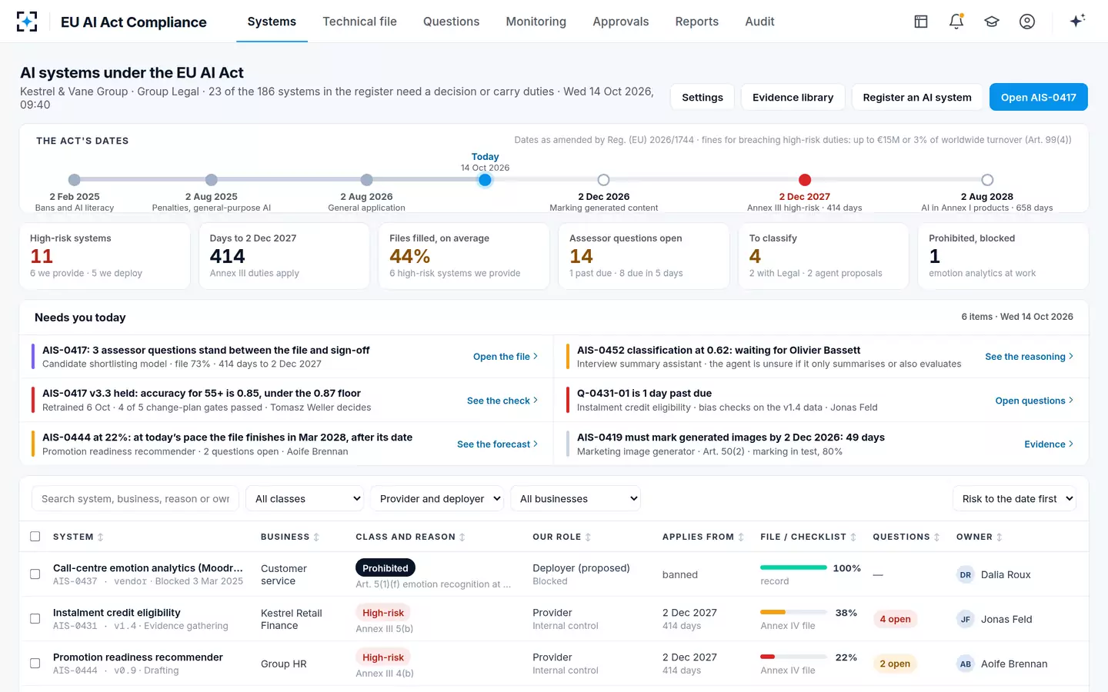This screenshot has width=1108, height=692.
Task: Click the system search input field
Action: click(135, 499)
